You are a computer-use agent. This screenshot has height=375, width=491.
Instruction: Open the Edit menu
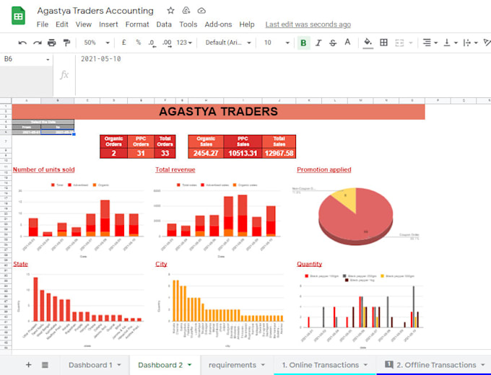(x=61, y=25)
